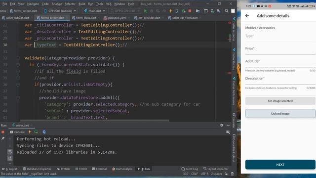Stop the running app with red square in toolbar
The image size is (316, 178).
coord(190,11)
